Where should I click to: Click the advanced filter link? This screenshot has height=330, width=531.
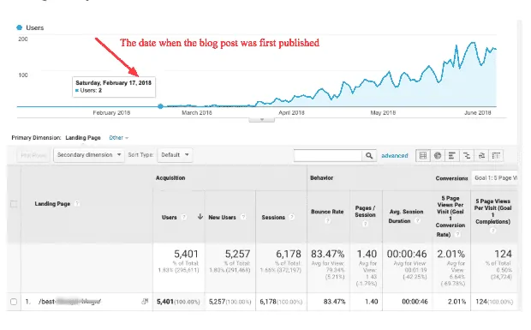coord(395,155)
